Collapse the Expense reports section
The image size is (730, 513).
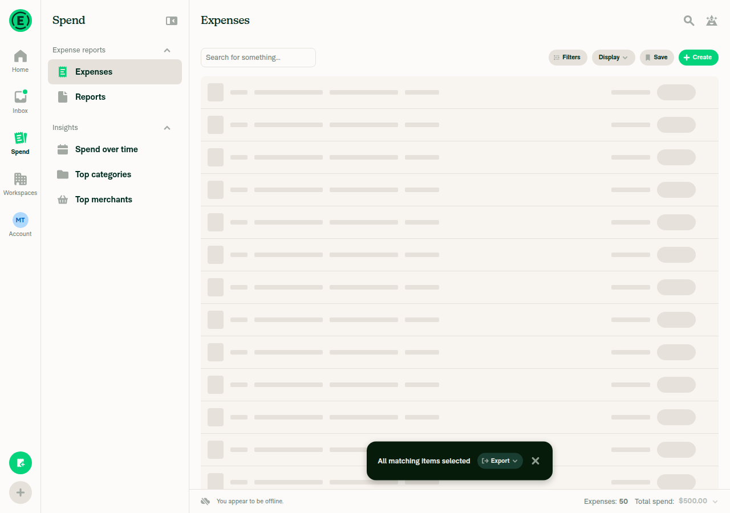pos(167,50)
